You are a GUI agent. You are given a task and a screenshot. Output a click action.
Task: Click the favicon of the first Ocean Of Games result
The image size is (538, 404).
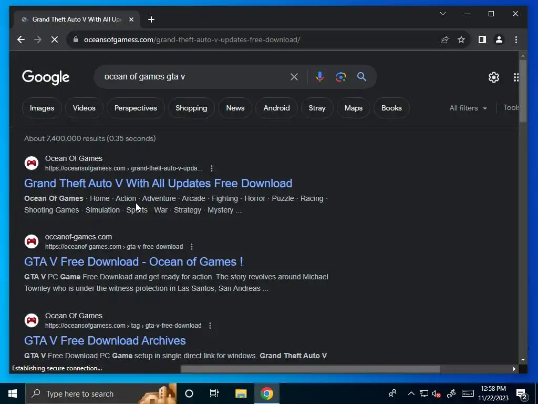(x=32, y=163)
